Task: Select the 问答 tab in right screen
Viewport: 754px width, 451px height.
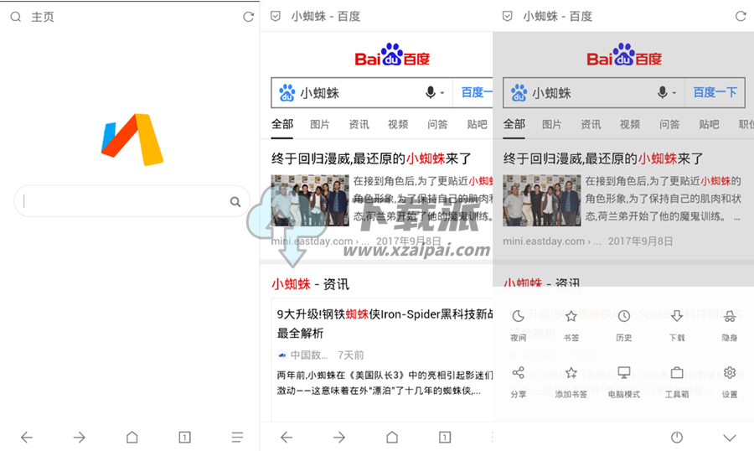Action: point(669,125)
